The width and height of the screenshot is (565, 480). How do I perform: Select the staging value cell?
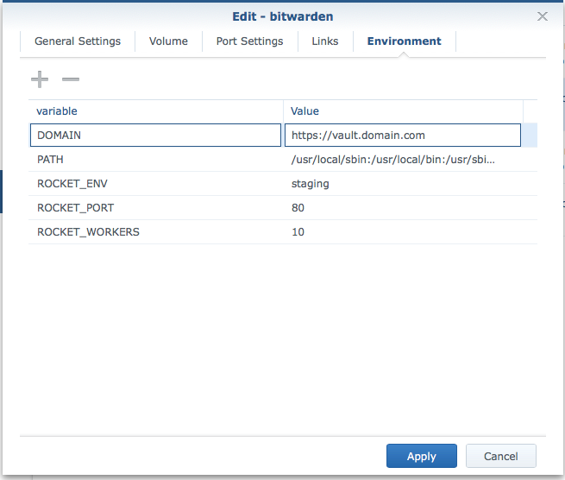(x=404, y=184)
